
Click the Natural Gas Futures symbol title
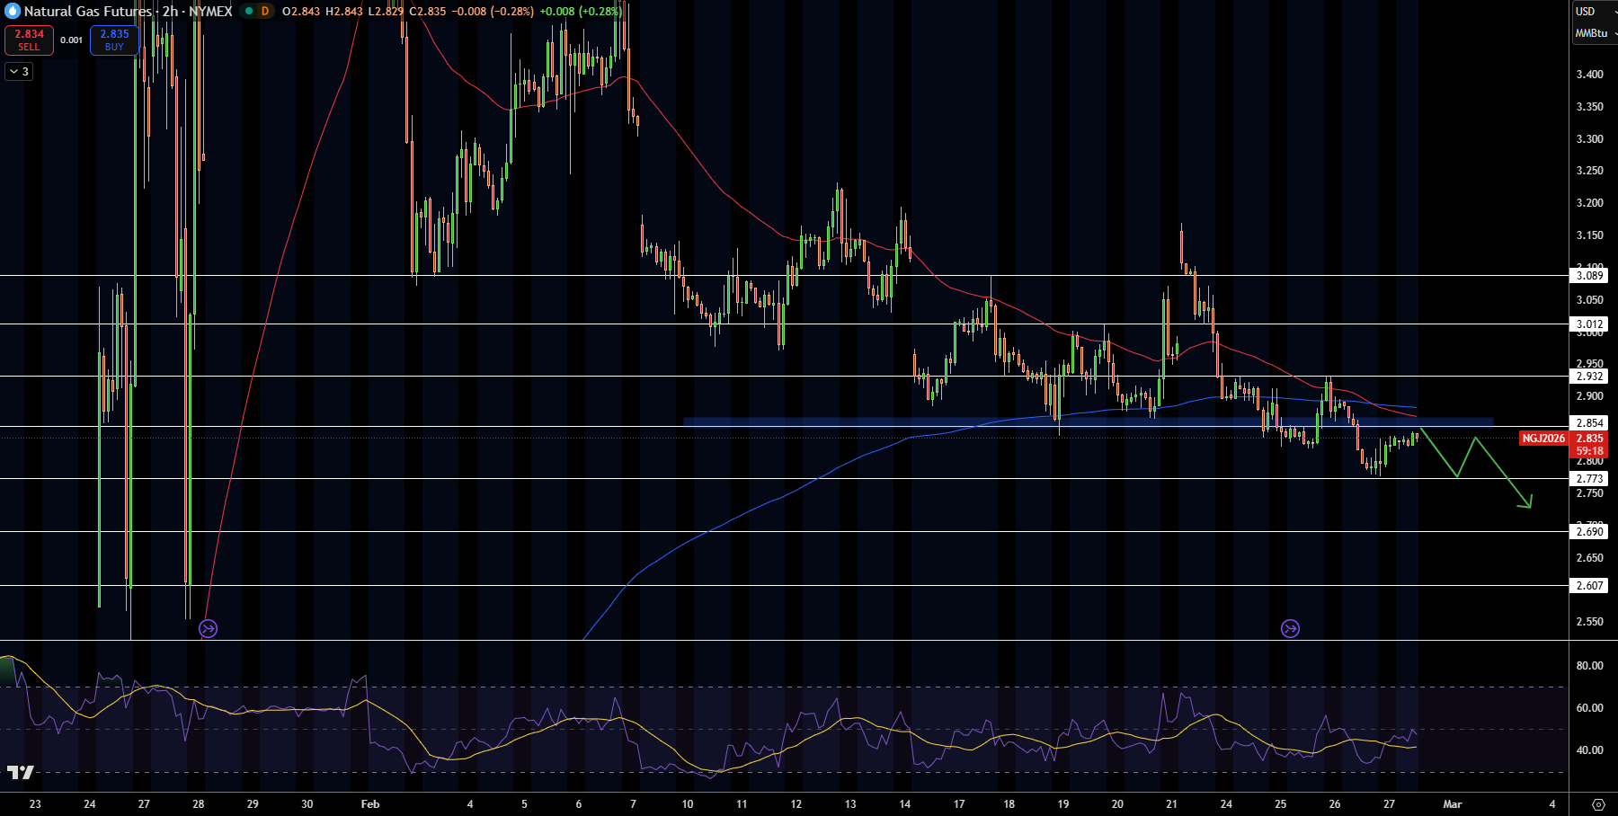tap(88, 11)
